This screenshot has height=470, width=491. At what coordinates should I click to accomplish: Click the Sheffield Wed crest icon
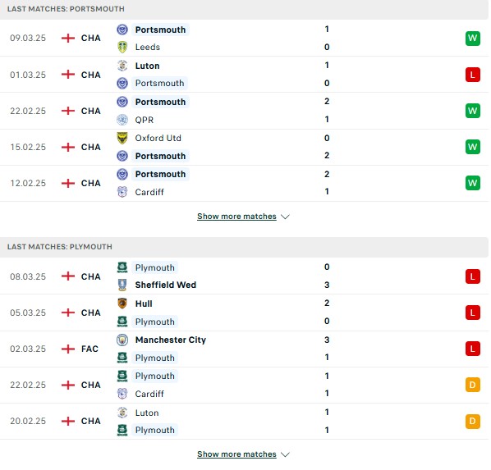pos(122,285)
